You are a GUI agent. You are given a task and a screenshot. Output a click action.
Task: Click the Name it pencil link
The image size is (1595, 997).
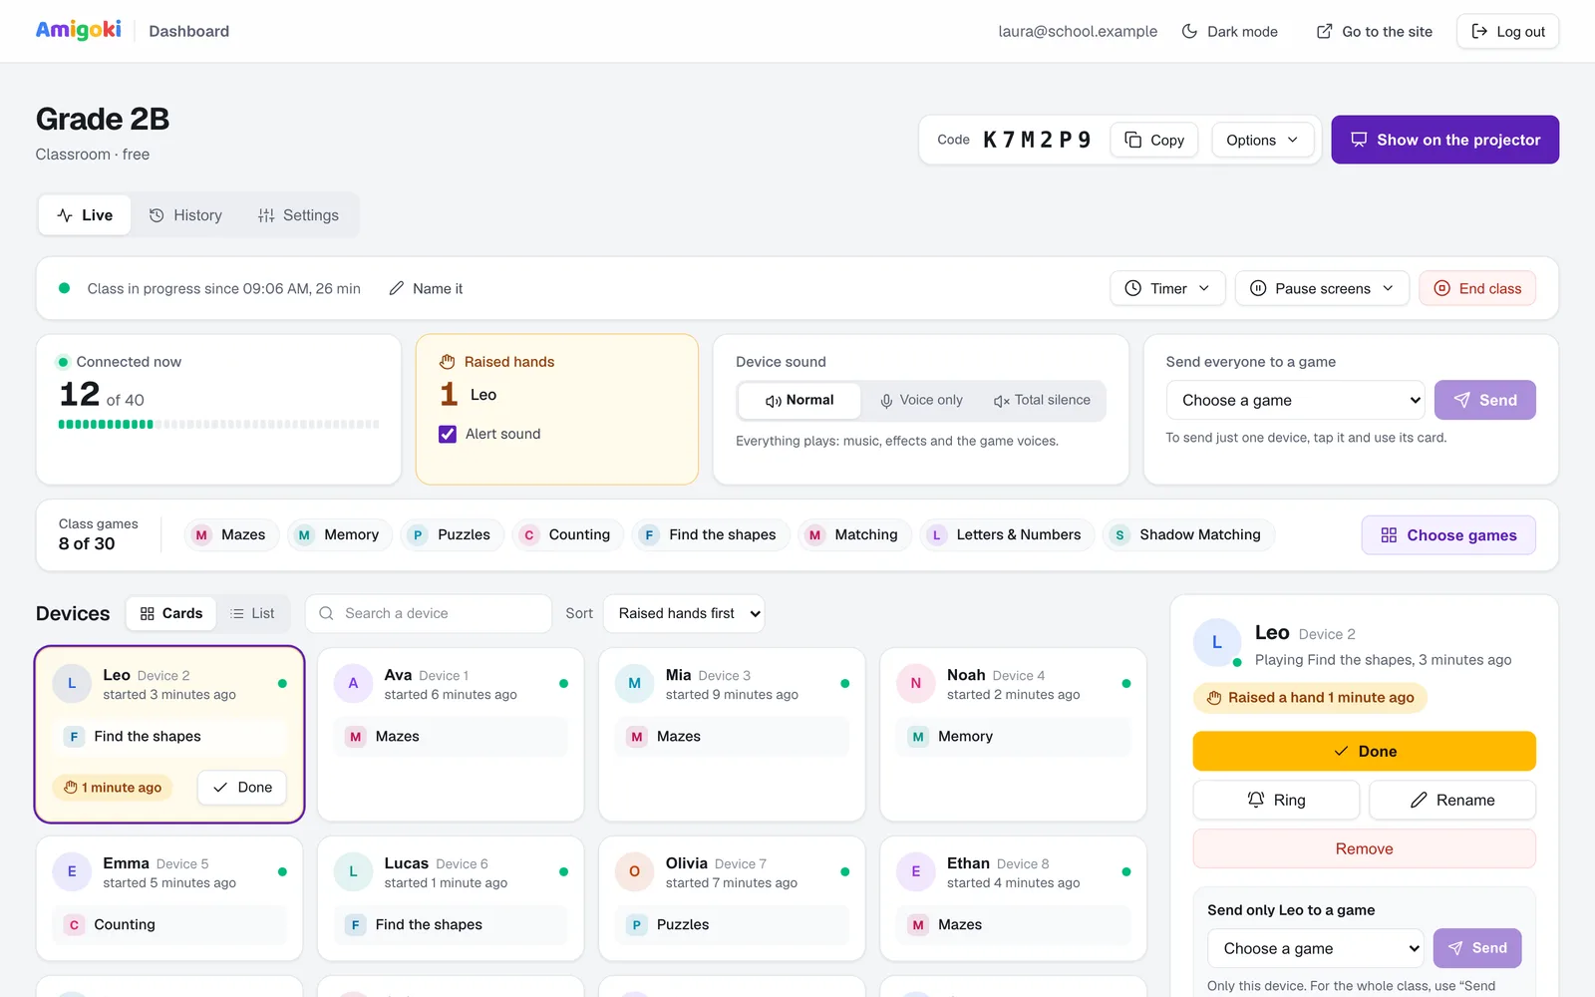pyautogui.click(x=426, y=288)
